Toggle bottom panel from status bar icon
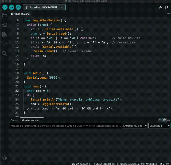Screen dimensions: 171x165 point(168,164)
